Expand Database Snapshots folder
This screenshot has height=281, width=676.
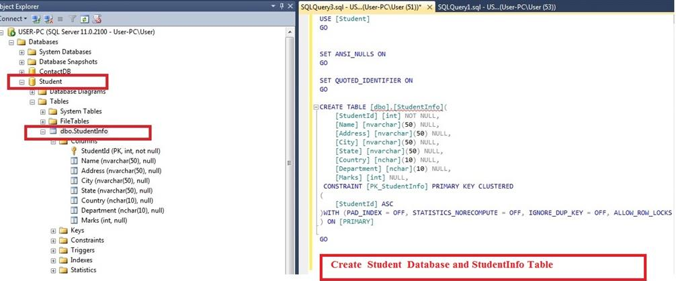pos(22,62)
